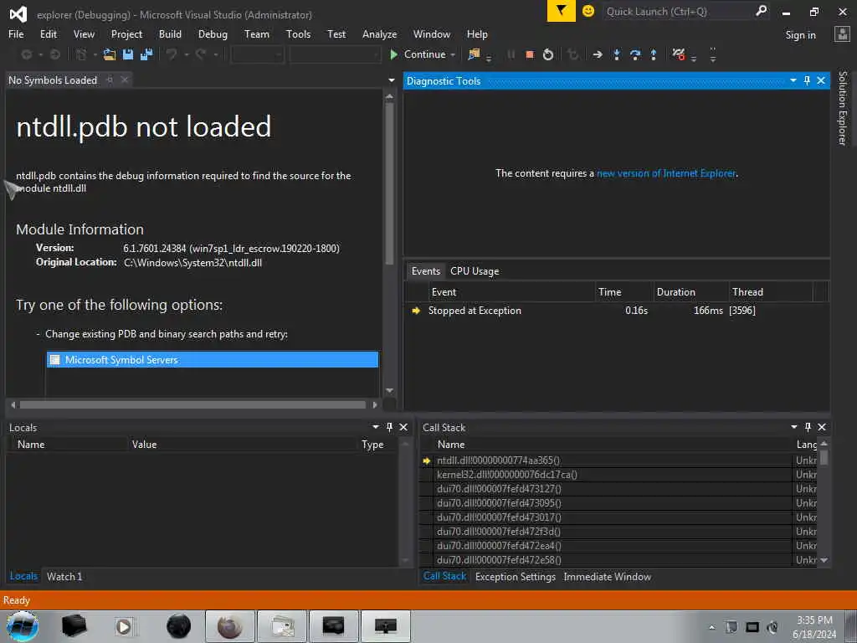The image size is (857, 643).
Task: Click the feedback notification flag icon
Action: [x=562, y=10]
